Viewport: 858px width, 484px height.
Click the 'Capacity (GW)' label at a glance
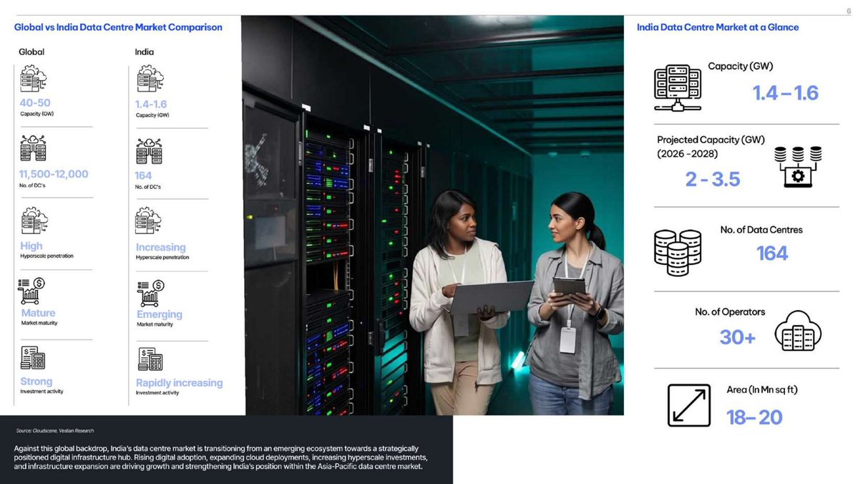(741, 67)
